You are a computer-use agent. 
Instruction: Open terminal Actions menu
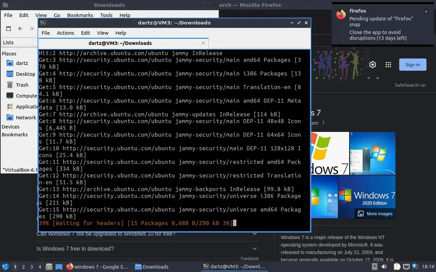(65, 33)
